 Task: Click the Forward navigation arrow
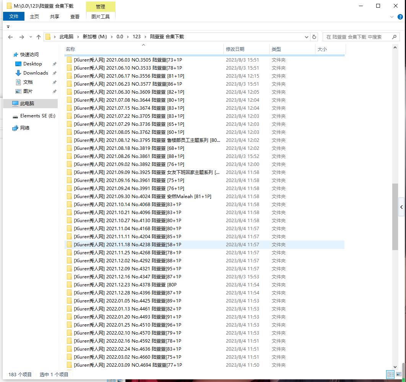pos(22,37)
